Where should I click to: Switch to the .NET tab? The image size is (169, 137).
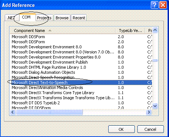coord(10,18)
